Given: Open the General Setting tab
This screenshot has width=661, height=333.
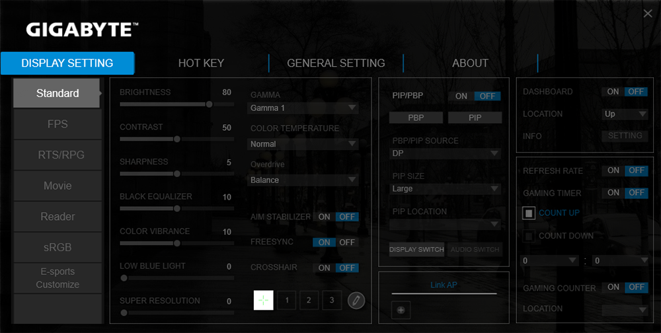Looking at the screenshot, I should click(336, 63).
